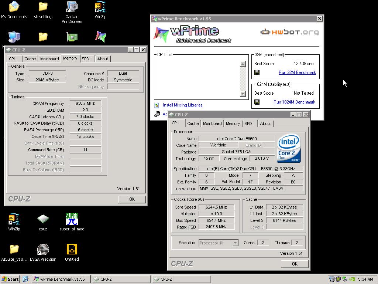Image resolution: width=378 pixels, height=284 pixels.
Task: Switch to wPrime Benchmark v1.55 taskbar button
Action: pos(62,279)
